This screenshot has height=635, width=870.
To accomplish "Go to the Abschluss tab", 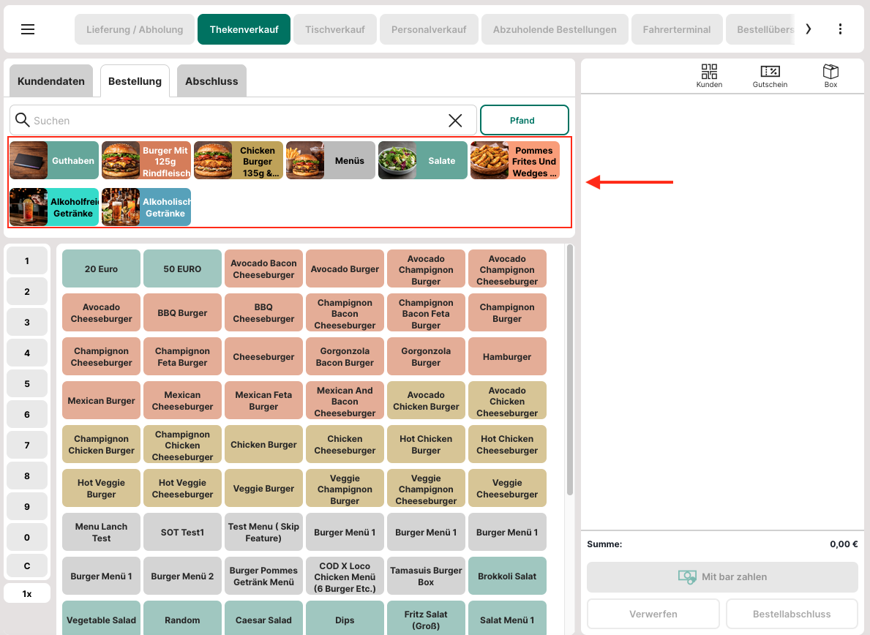I will click(x=211, y=81).
